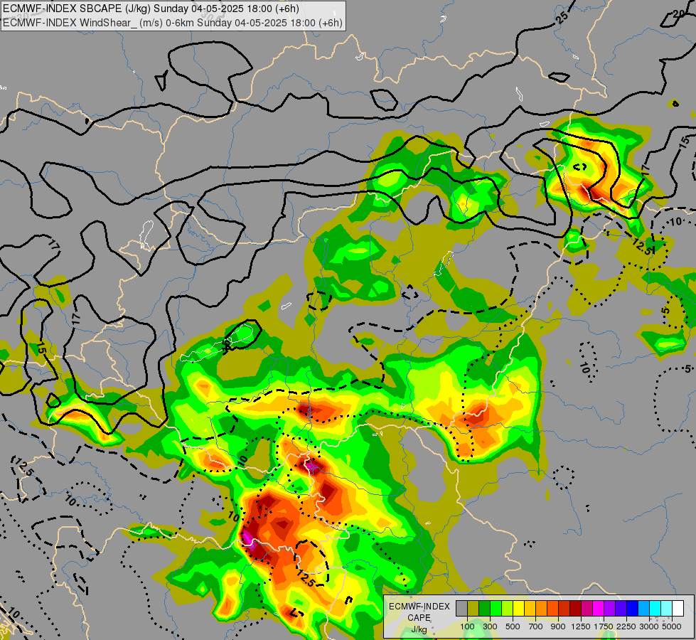Click the purple swatch right of 1750
The height and width of the screenshot is (640, 696).
coord(609,608)
